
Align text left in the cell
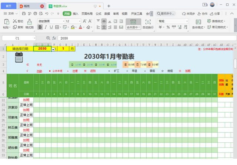click(x=98, y=27)
